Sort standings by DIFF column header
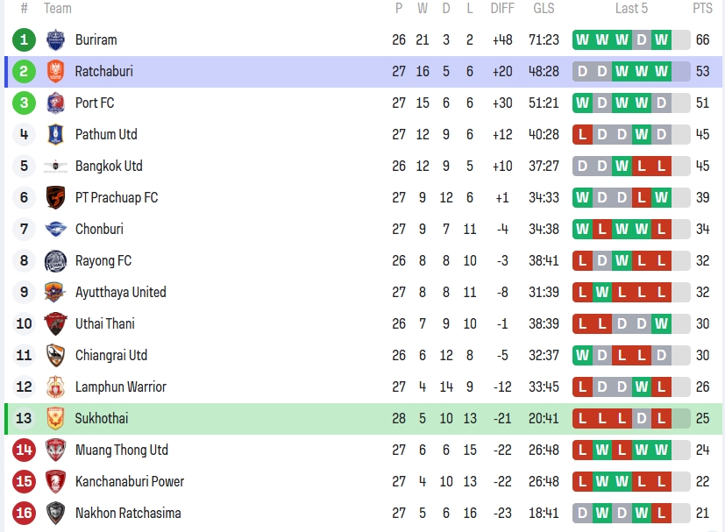 [x=502, y=9]
